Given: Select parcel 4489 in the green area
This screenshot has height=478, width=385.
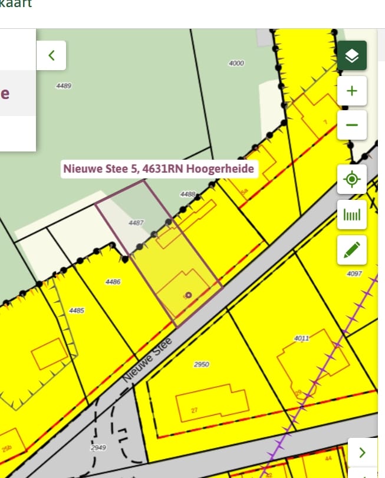Looking at the screenshot, I should [64, 86].
